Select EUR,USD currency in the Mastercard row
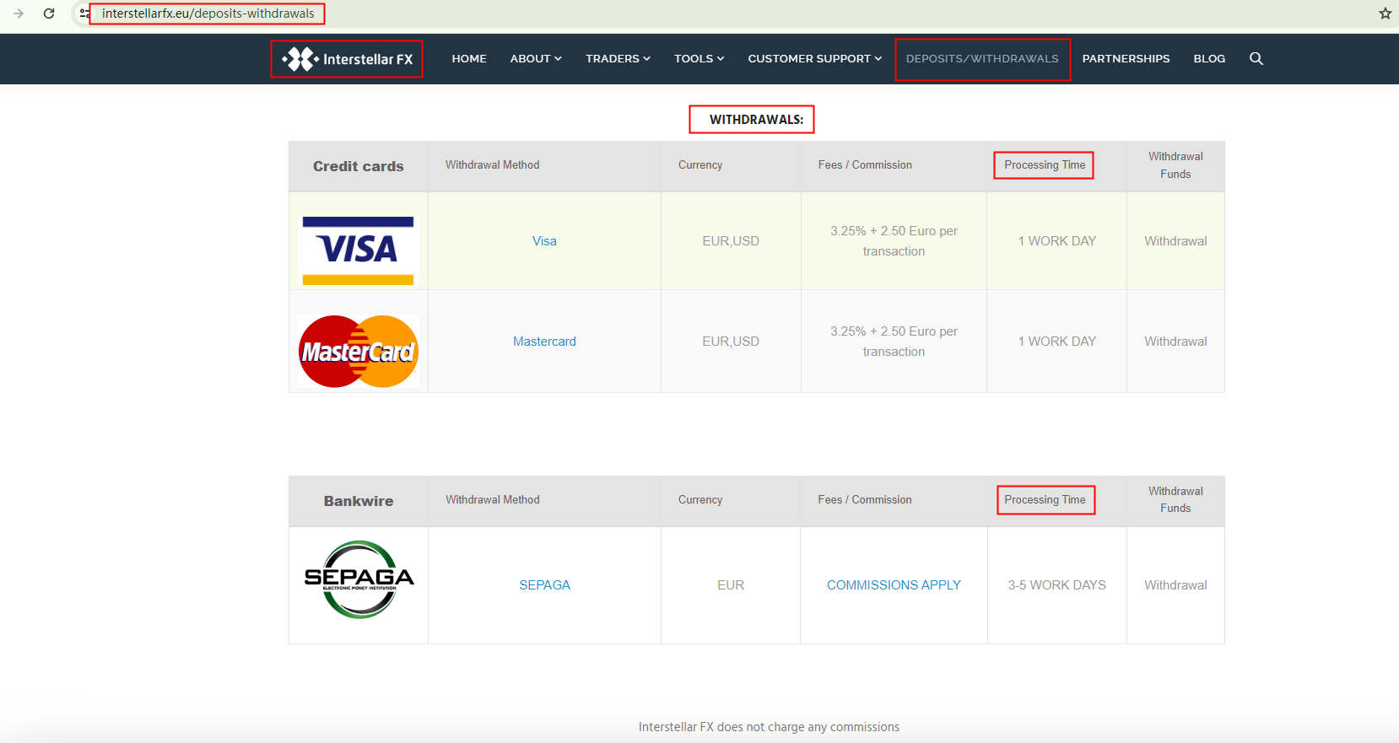 [731, 342]
